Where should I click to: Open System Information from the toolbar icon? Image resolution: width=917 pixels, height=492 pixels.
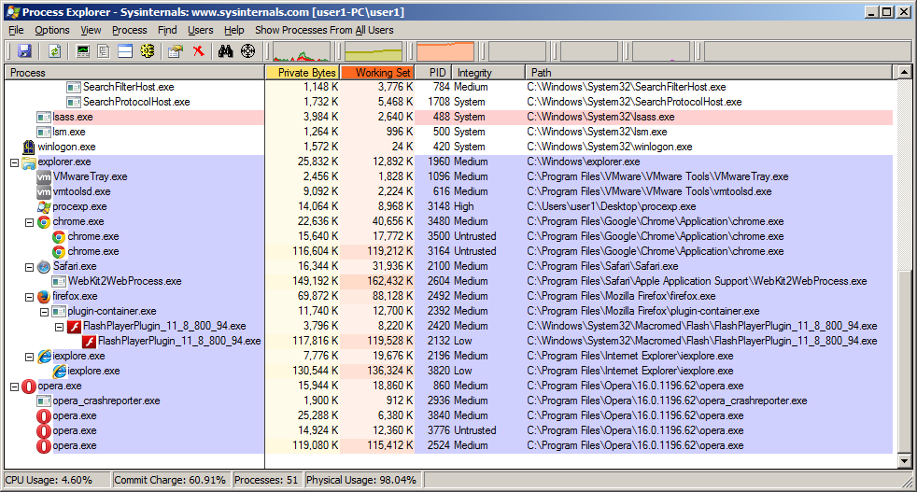point(83,51)
